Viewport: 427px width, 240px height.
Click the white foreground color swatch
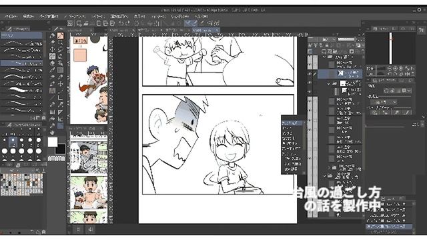pyautogui.click(x=53, y=142)
